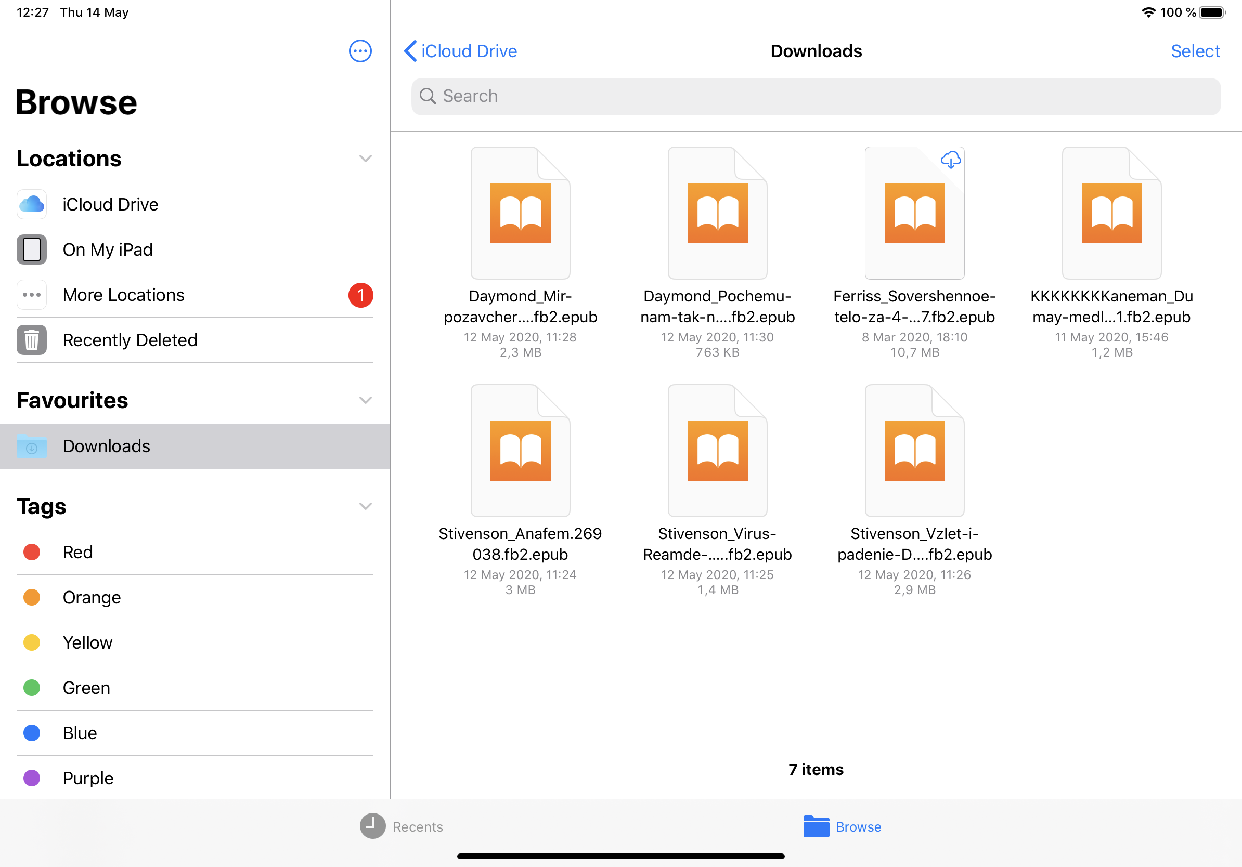The image size is (1242, 867).
Task: Download Ferriss file via cloud download icon
Action: (950, 160)
